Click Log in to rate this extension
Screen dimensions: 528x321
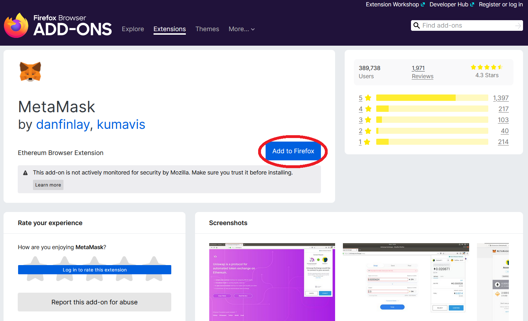point(95,270)
